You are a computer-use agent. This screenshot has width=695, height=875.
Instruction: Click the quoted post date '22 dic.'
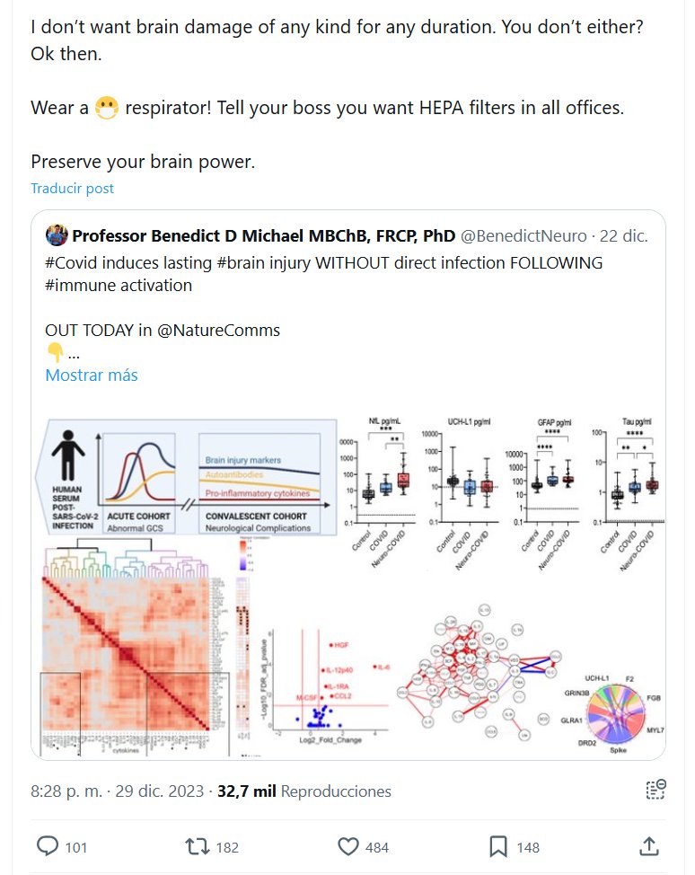[x=623, y=236]
